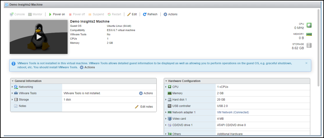Collapse the General Information panel
Image resolution: width=324 pixels, height=138 pixels.
[13, 81]
